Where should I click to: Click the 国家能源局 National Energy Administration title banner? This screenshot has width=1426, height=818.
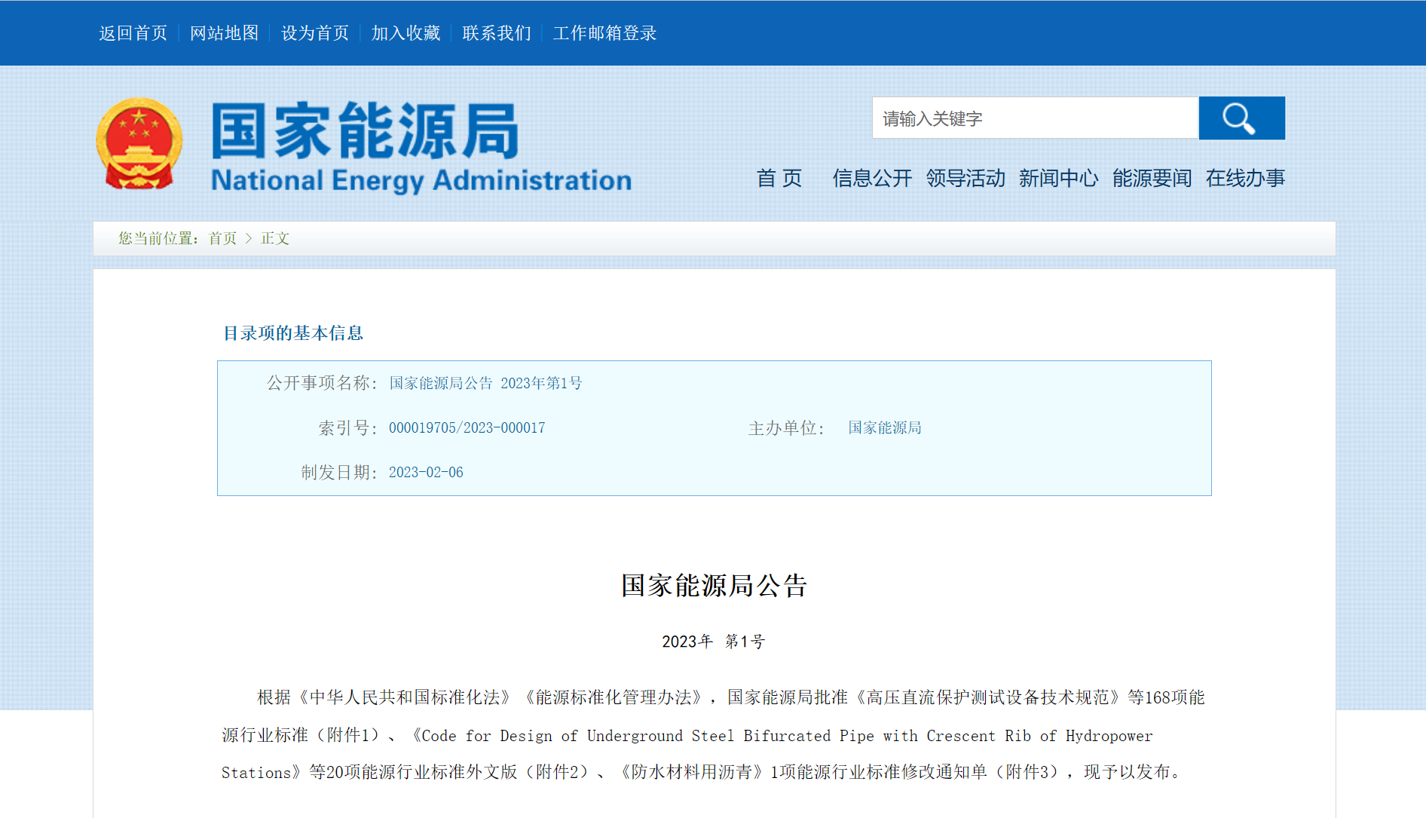[421, 148]
